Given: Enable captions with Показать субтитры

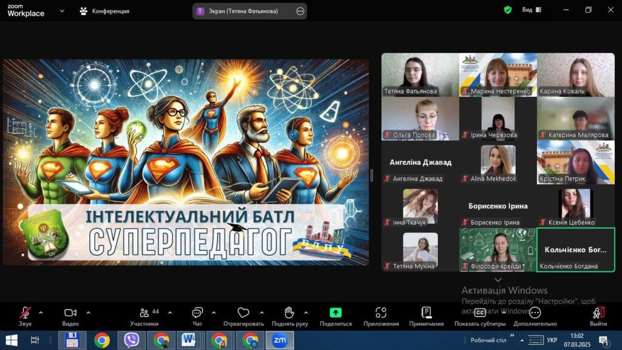Looking at the screenshot, I should coord(480,317).
